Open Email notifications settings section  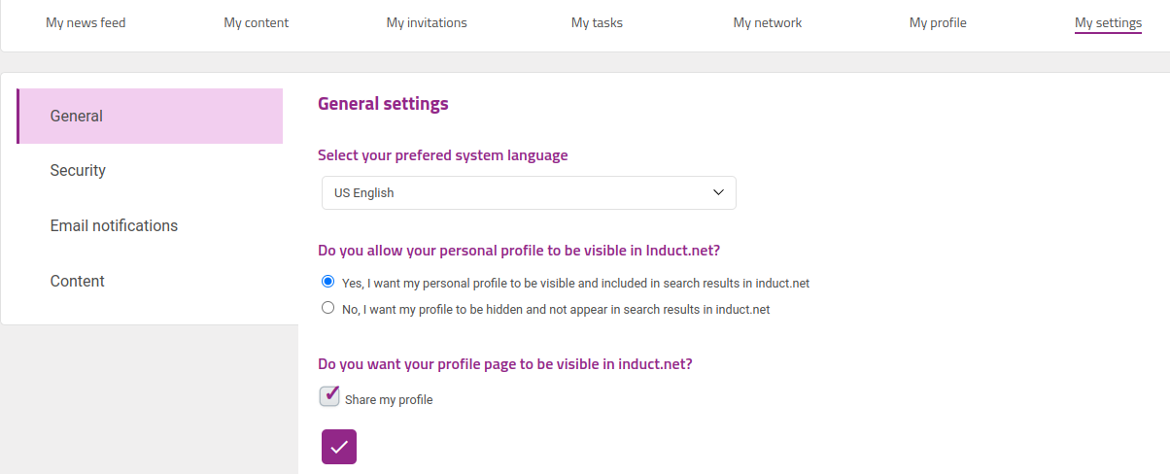(x=150, y=225)
